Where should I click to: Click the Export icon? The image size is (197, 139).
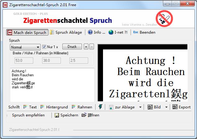point(175,107)
